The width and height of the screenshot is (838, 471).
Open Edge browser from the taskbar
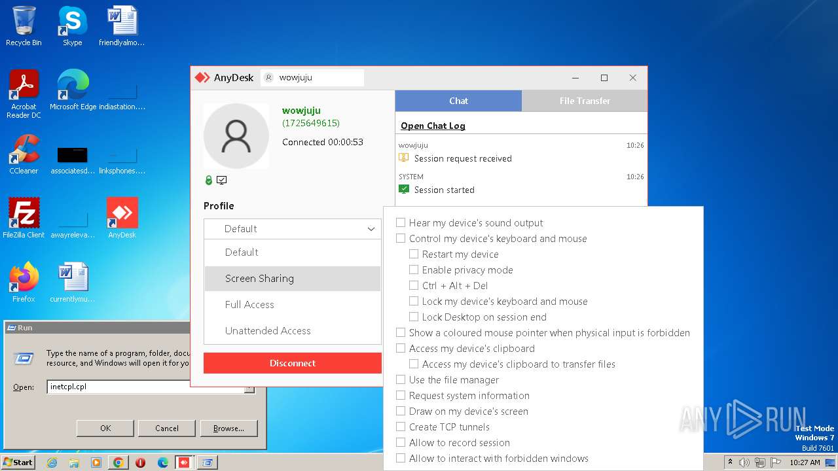coord(162,462)
